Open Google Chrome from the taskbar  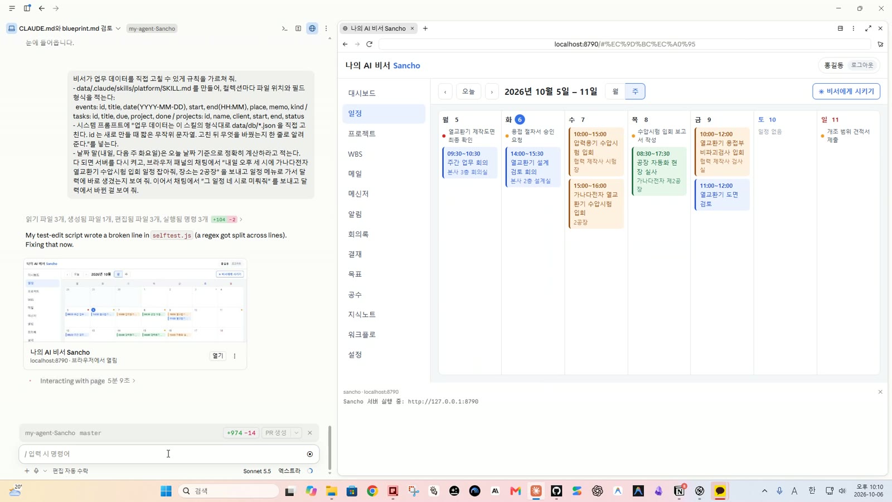[372, 491]
